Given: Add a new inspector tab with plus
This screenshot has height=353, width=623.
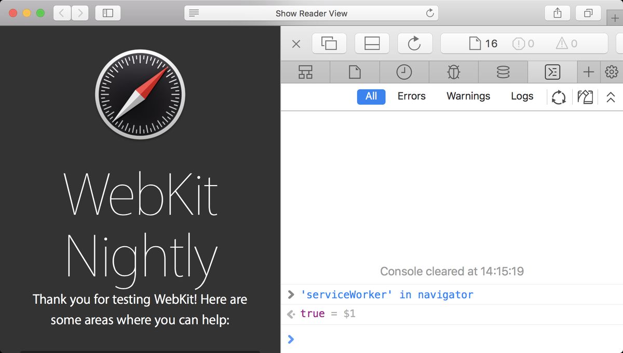Looking at the screenshot, I should (x=588, y=73).
